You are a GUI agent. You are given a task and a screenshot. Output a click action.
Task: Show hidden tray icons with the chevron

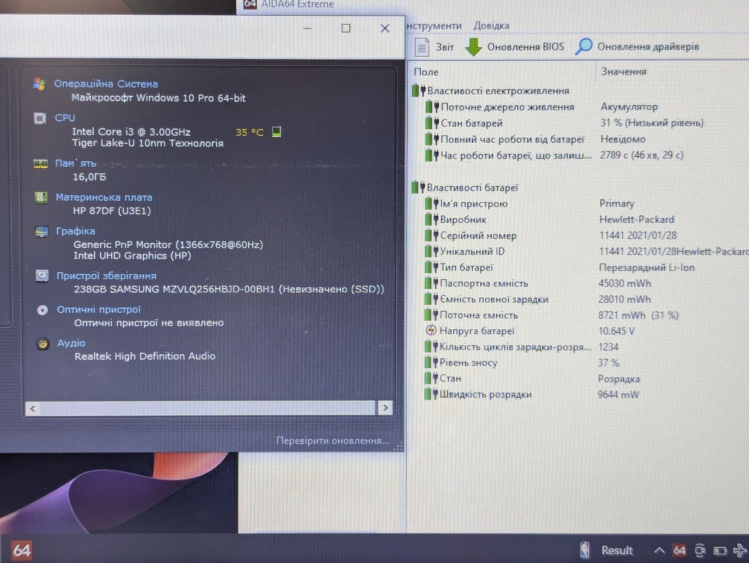659,550
